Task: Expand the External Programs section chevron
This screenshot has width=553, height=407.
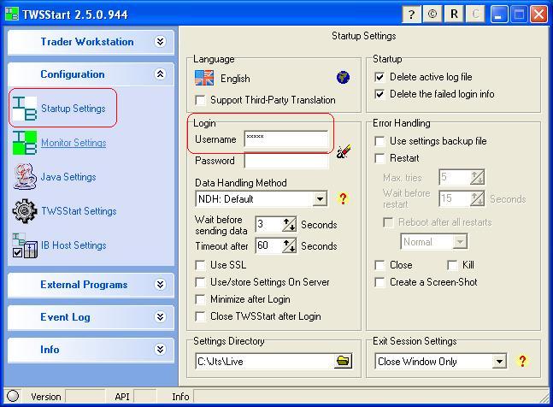Action: click(160, 285)
